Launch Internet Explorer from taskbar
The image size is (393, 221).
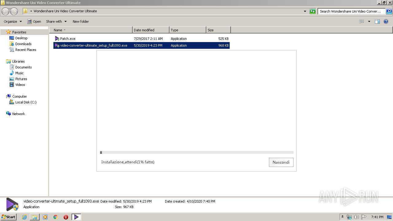tap(24, 217)
